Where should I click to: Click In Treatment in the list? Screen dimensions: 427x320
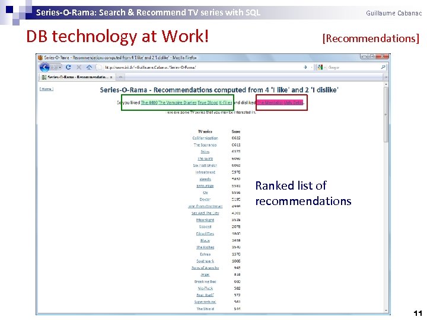click(x=205, y=172)
